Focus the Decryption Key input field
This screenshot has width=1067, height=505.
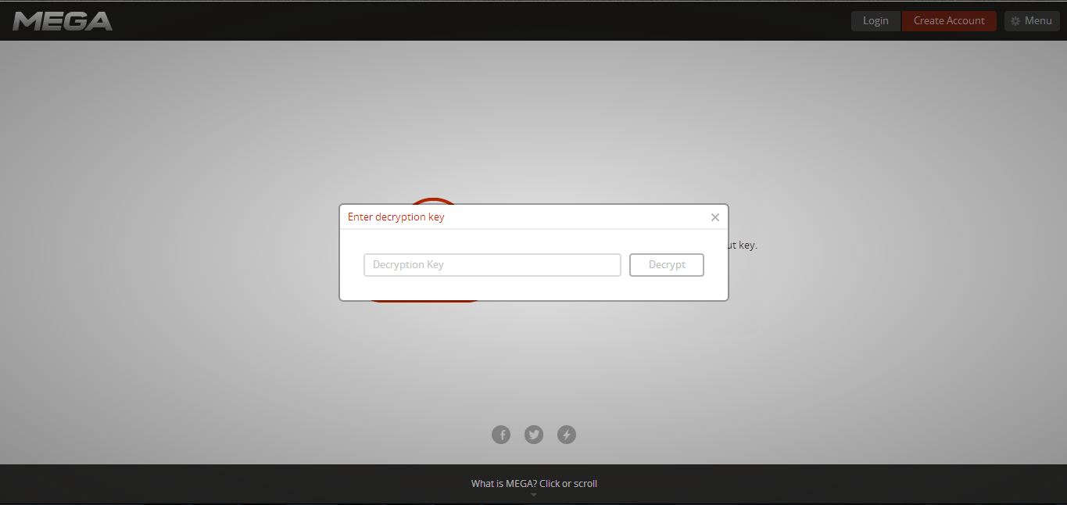[492, 265]
